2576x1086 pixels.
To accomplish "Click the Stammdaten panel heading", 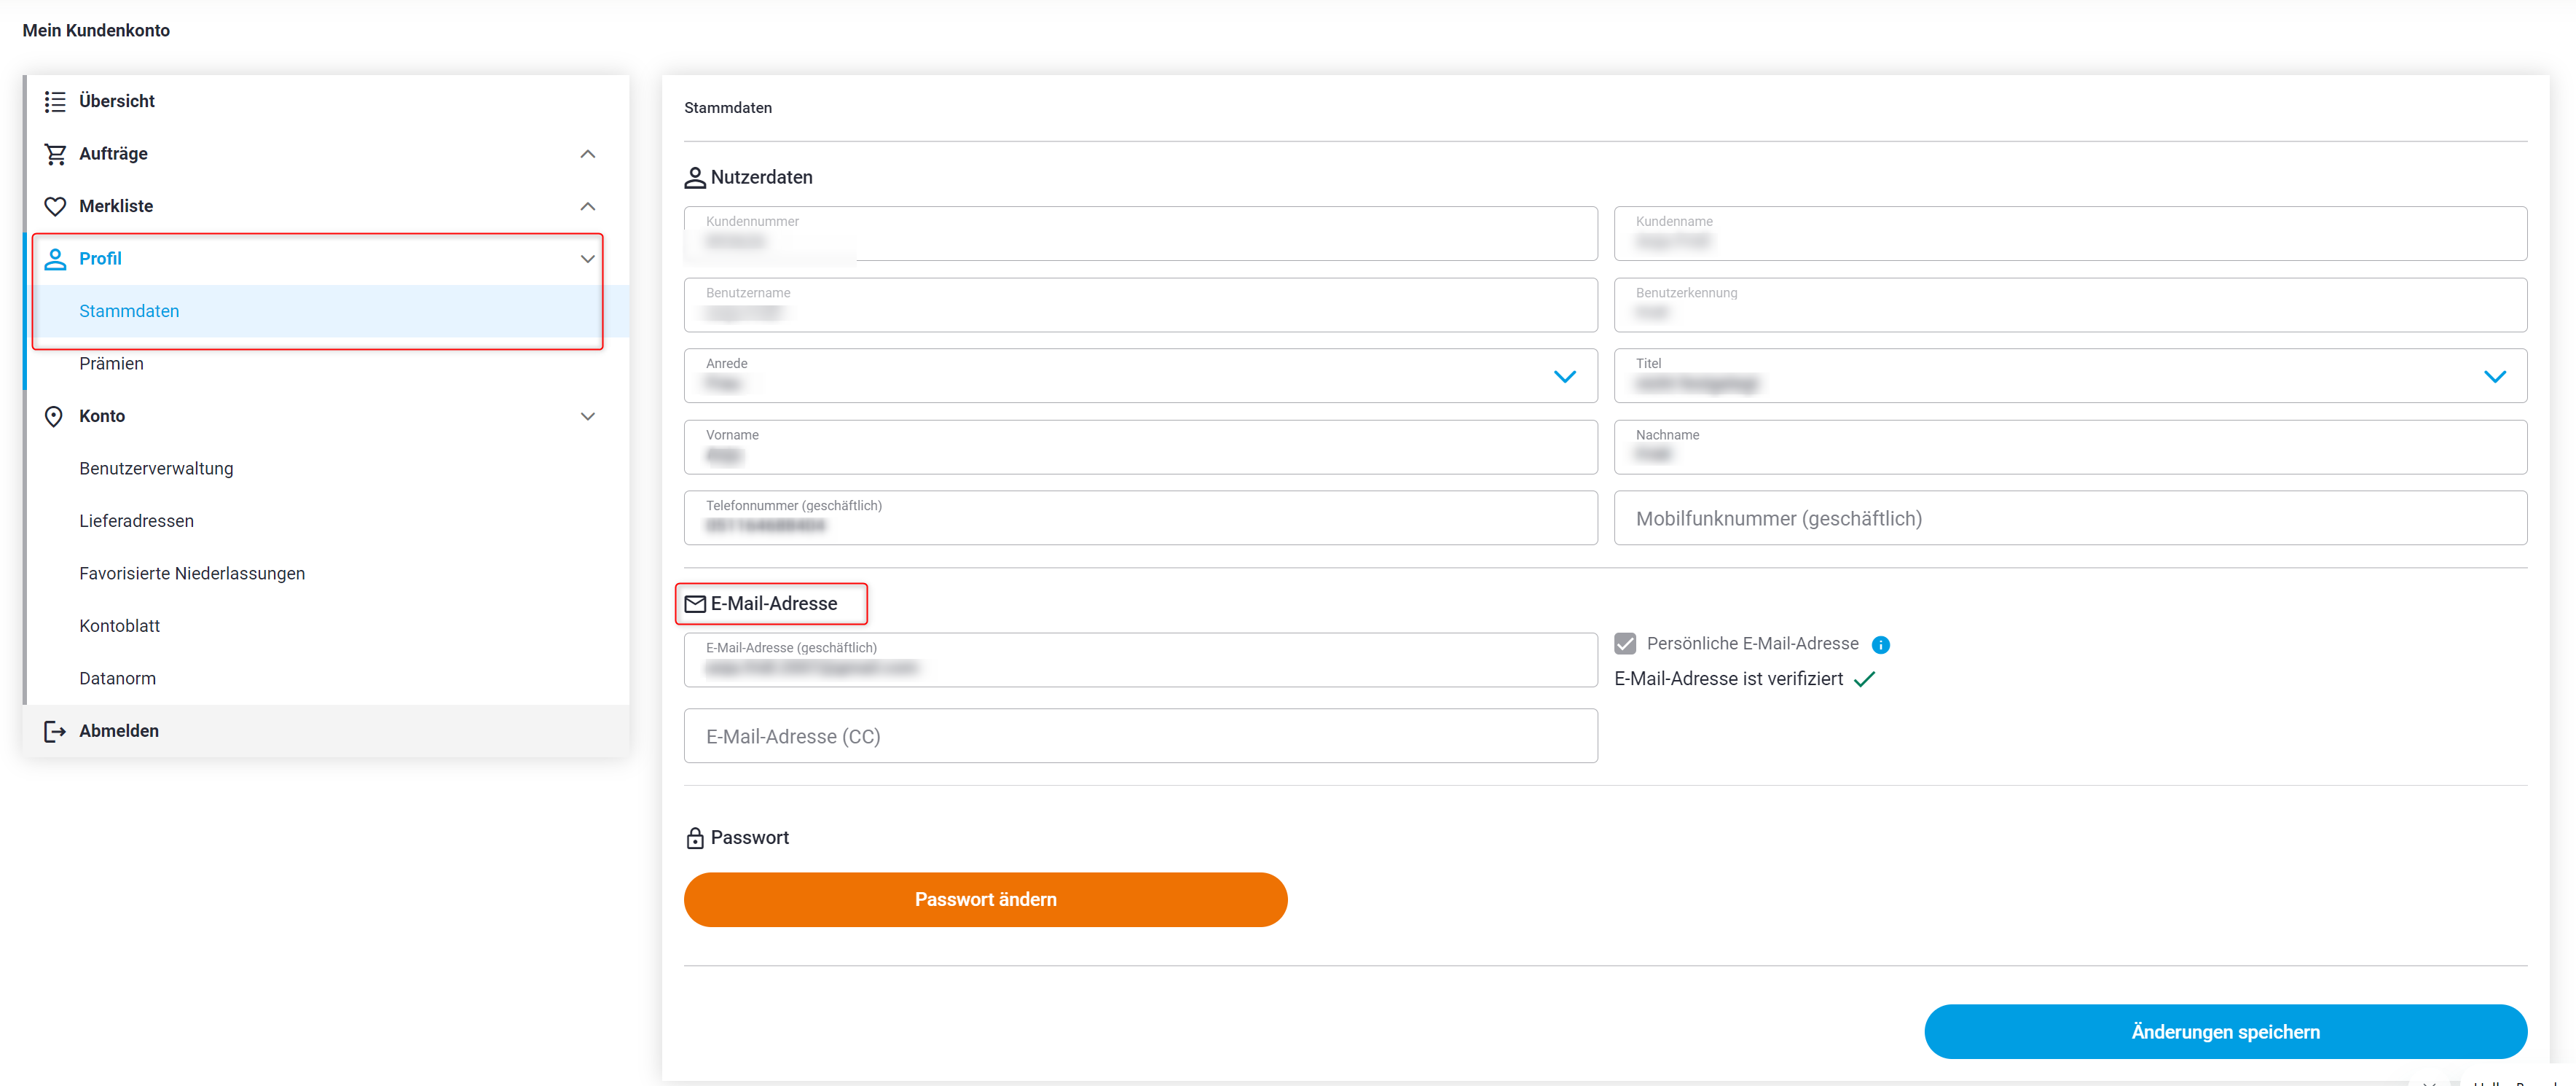I will (x=728, y=108).
